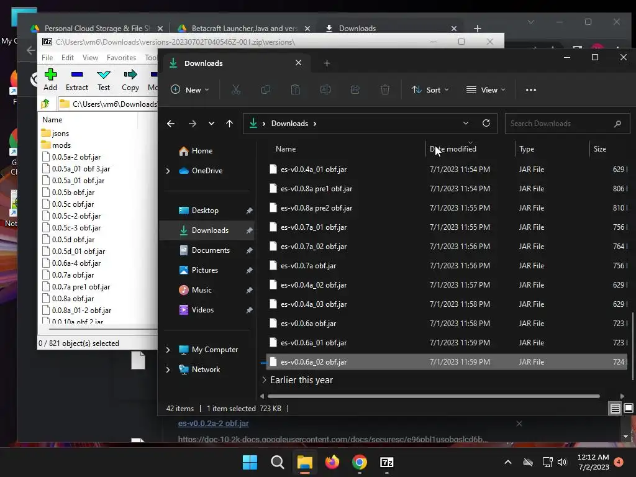Screen dimensions: 636x477
Task: Open taskbar Search
Action: [278, 462]
